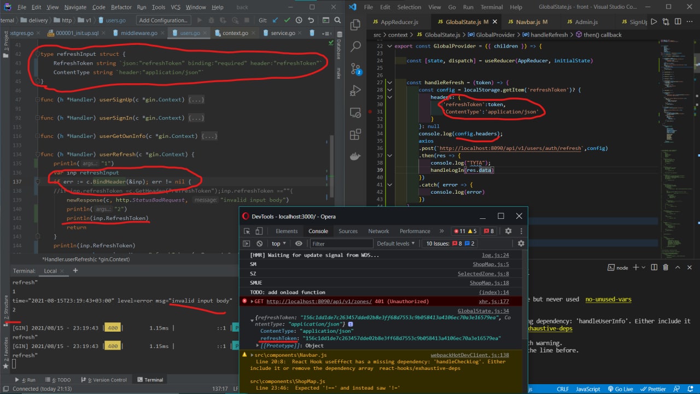700x394 pixels.
Task: Open DevTools main settings gear
Action: (508, 231)
